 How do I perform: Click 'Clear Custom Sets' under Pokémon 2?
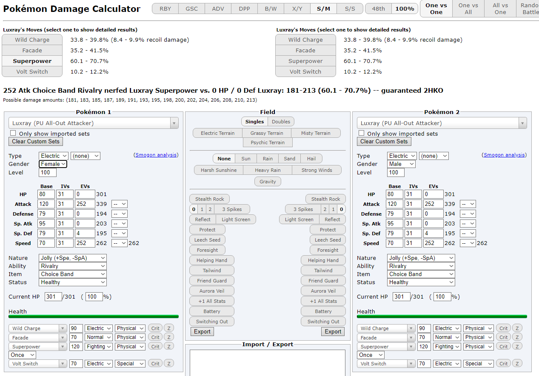tap(384, 142)
